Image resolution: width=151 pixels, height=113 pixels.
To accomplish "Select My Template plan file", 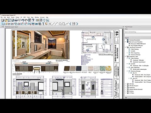I will coord(137,46).
